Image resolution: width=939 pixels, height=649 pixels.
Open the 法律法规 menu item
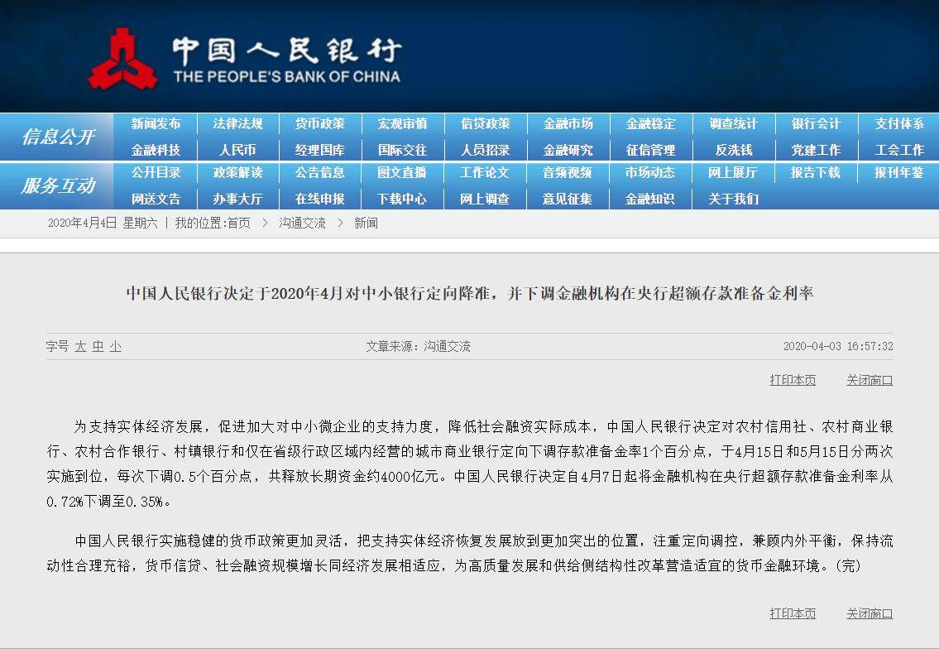237,123
